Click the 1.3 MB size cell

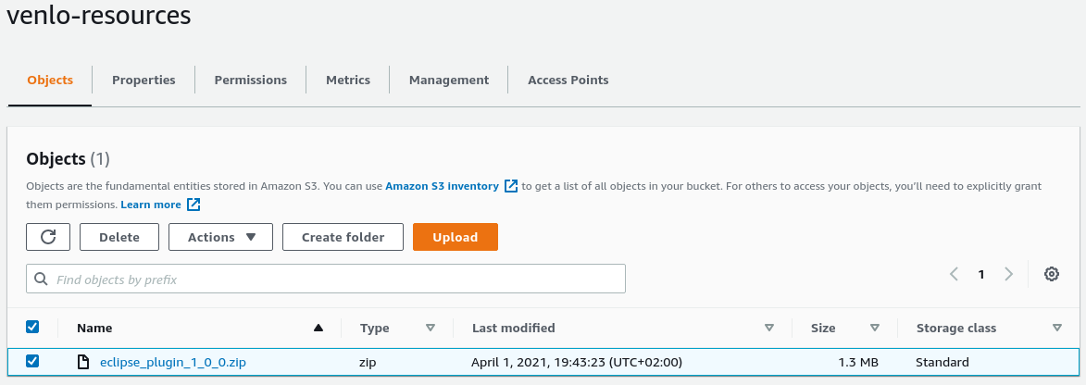click(857, 362)
